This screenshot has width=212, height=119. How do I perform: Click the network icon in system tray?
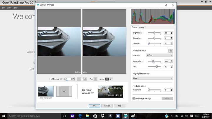(x=182, y=116)
